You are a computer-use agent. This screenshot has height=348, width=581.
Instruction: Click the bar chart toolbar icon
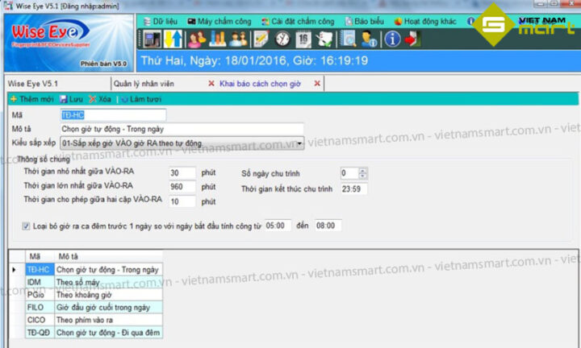coord(218,39)
